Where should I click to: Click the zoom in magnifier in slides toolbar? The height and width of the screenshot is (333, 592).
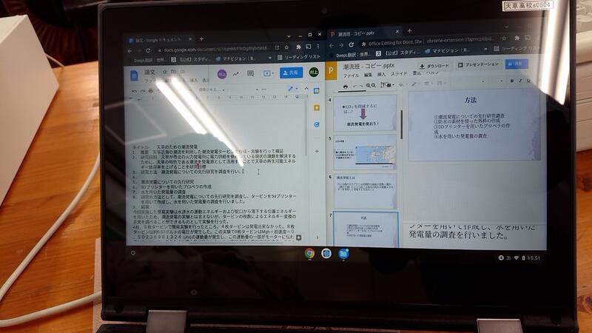pyautogui.click(x=370, y=85)
